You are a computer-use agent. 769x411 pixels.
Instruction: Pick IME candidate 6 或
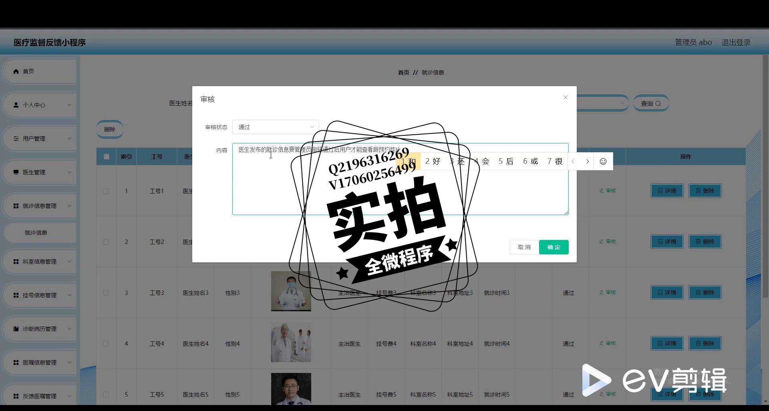pyautogui.click(x=530, y=161)
